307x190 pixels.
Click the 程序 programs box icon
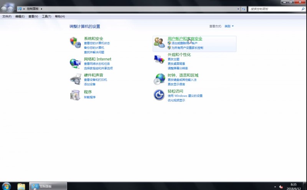point(75,95)
